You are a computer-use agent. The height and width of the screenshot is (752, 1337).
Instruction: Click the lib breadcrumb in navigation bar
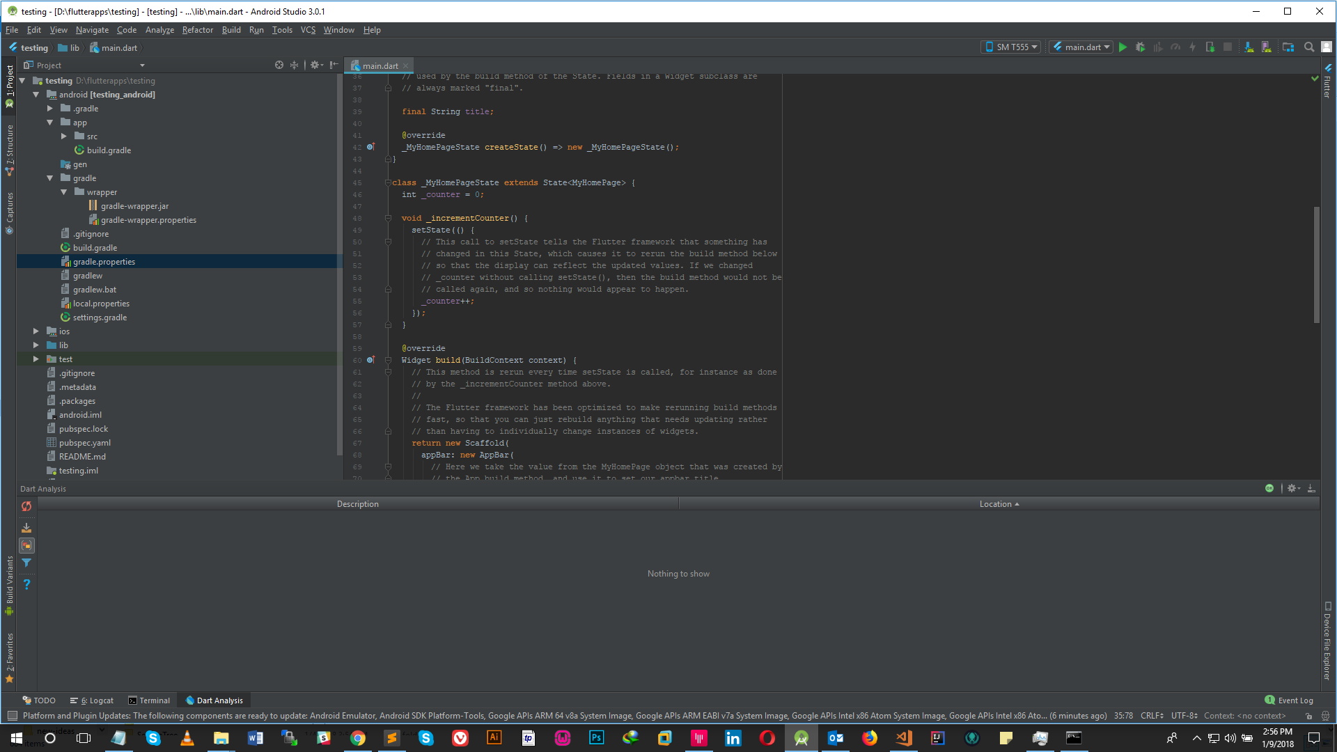click(x=69, y=48)
